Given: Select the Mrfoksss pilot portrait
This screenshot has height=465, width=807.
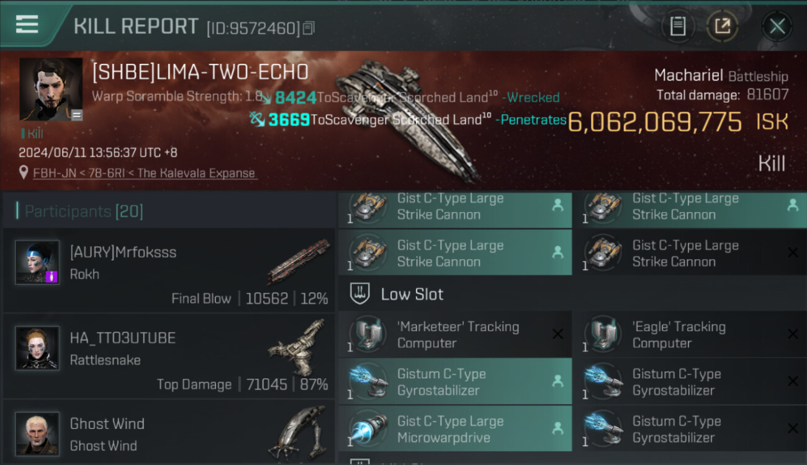Looking at the screenshot, I should pos(37,262).
